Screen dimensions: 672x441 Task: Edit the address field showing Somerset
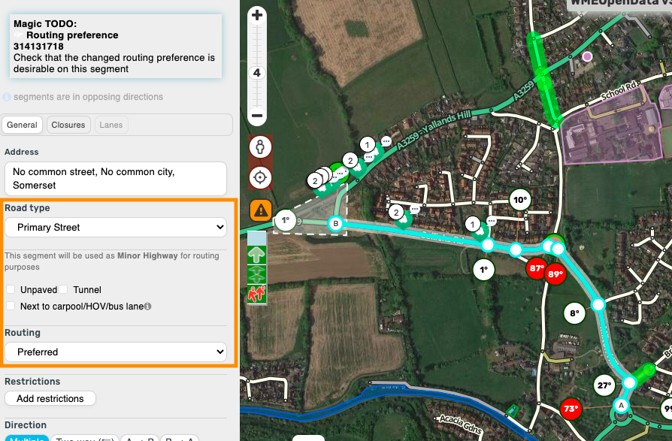[116, 179]
